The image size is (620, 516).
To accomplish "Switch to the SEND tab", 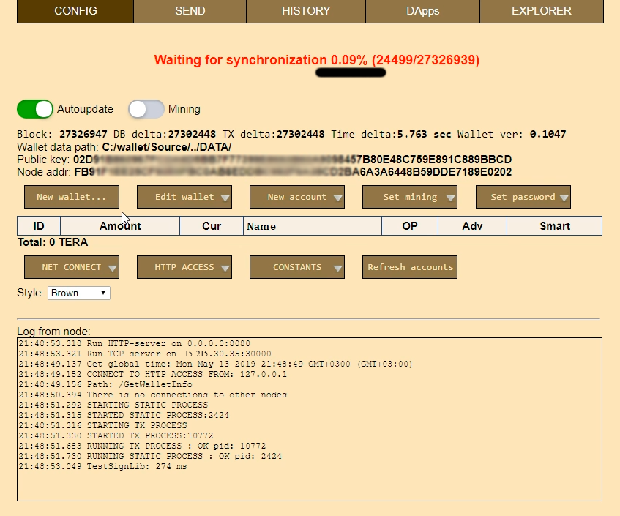I will pyautogui.click(x=190, y=11).
